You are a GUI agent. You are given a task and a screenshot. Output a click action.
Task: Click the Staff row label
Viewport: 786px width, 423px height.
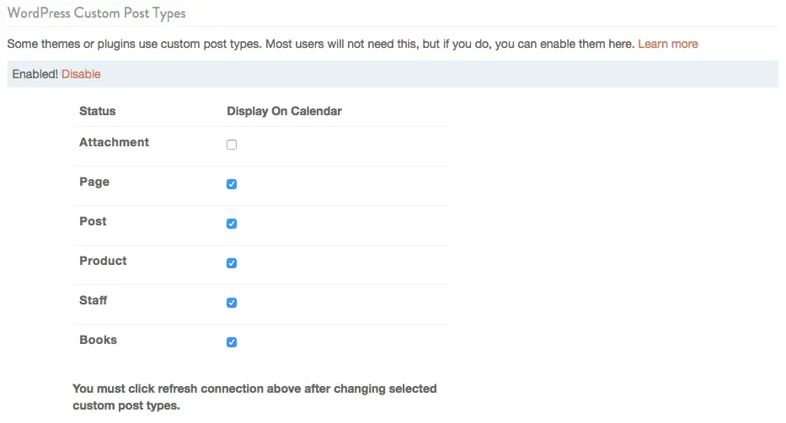(x=94, y=300)
